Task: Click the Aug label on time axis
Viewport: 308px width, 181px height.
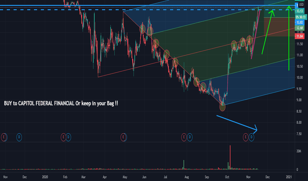Action: point(187,177)
